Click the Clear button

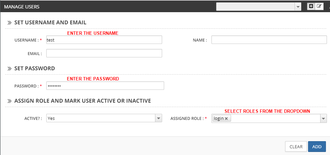click(296, 147)
